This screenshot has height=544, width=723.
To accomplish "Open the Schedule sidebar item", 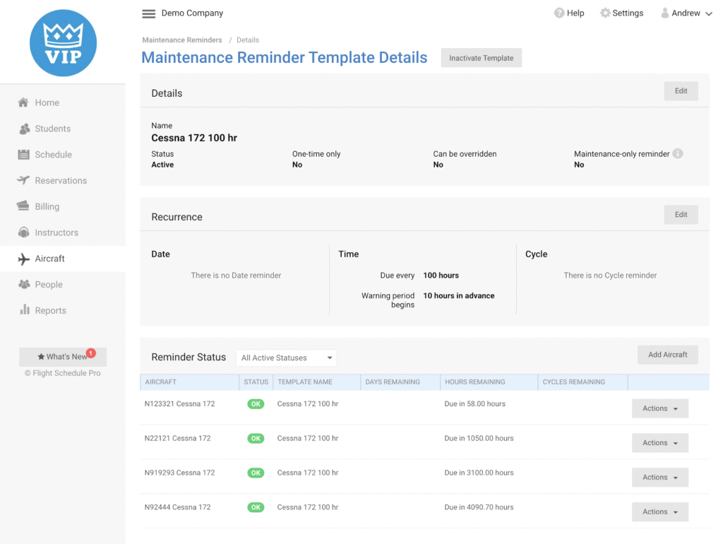I will pos(53,155).
